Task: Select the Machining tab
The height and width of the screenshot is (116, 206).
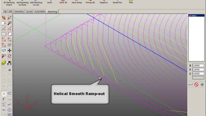Action: [x=52, y=12]
